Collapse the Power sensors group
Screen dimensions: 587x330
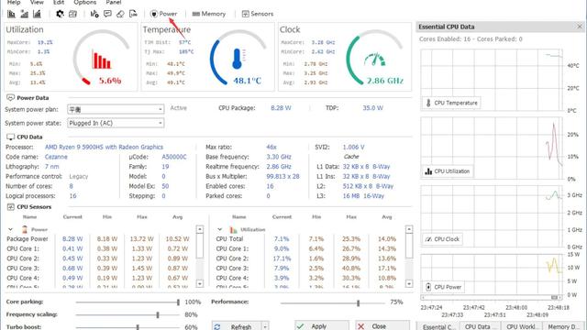pos(10,229)
